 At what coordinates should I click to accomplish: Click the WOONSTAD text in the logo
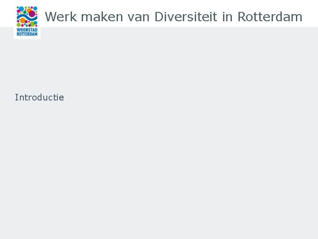click(x=27, y=30)
